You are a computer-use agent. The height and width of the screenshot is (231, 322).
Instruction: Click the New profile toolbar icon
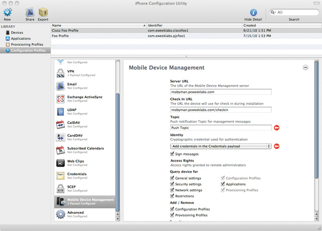click(x=8, y=12)
